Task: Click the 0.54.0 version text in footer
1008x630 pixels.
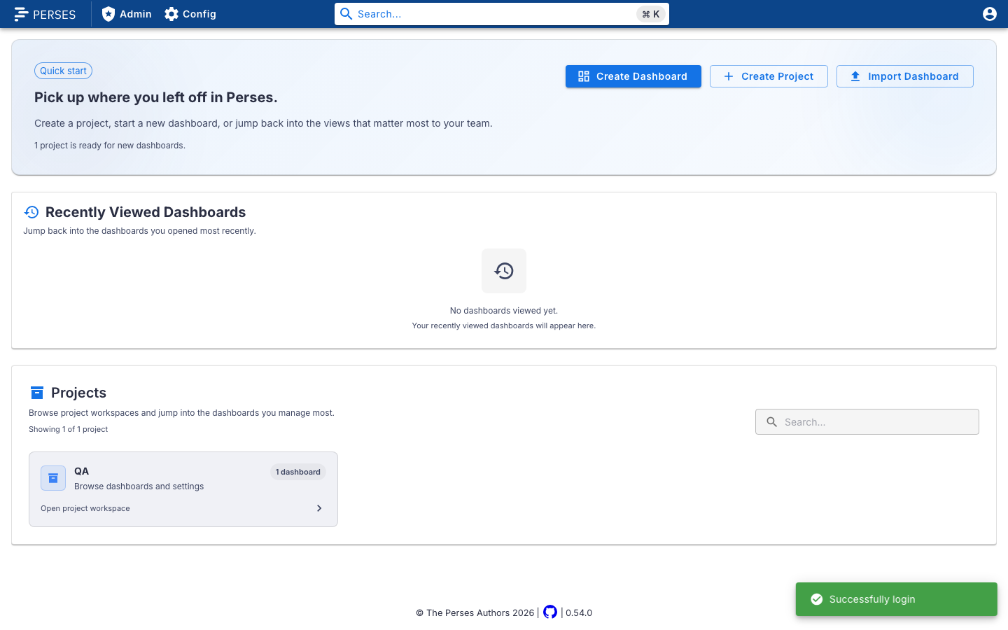Action: pos(579,612)
